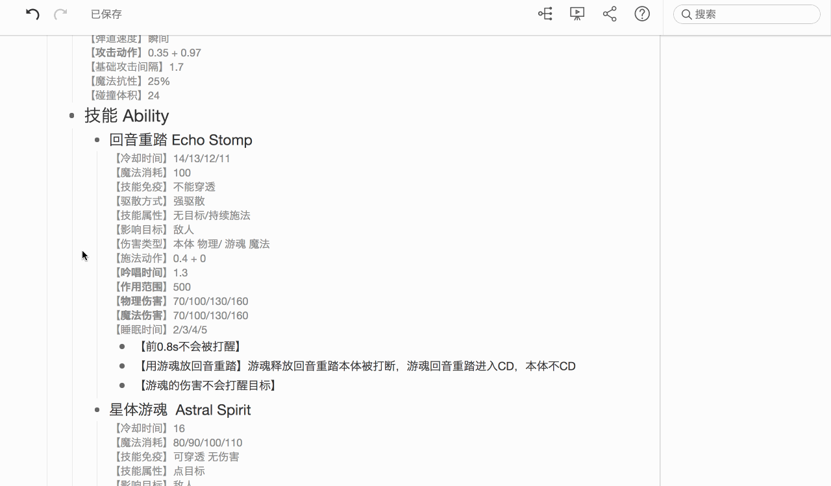
Task: Place cursor in 技能 Ability heading text
Action: click(x=127, y=116)
